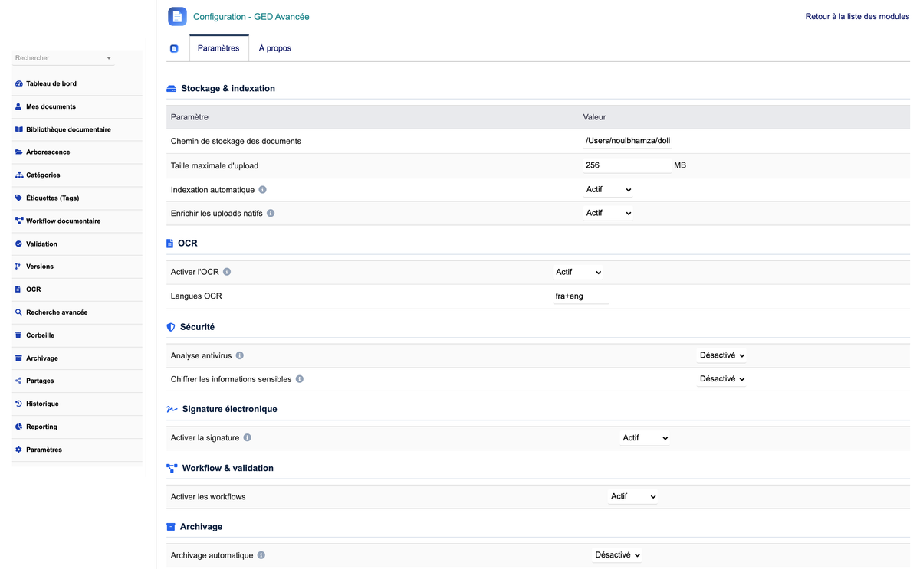Click the Chemin de stockage path field
This screenshot has height=569, width=920.
[628, 141]
